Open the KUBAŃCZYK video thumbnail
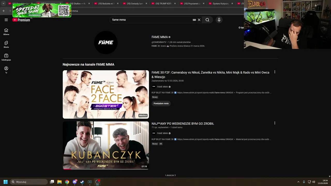Screen dimensions: 331x186 [x=106, y=145]
